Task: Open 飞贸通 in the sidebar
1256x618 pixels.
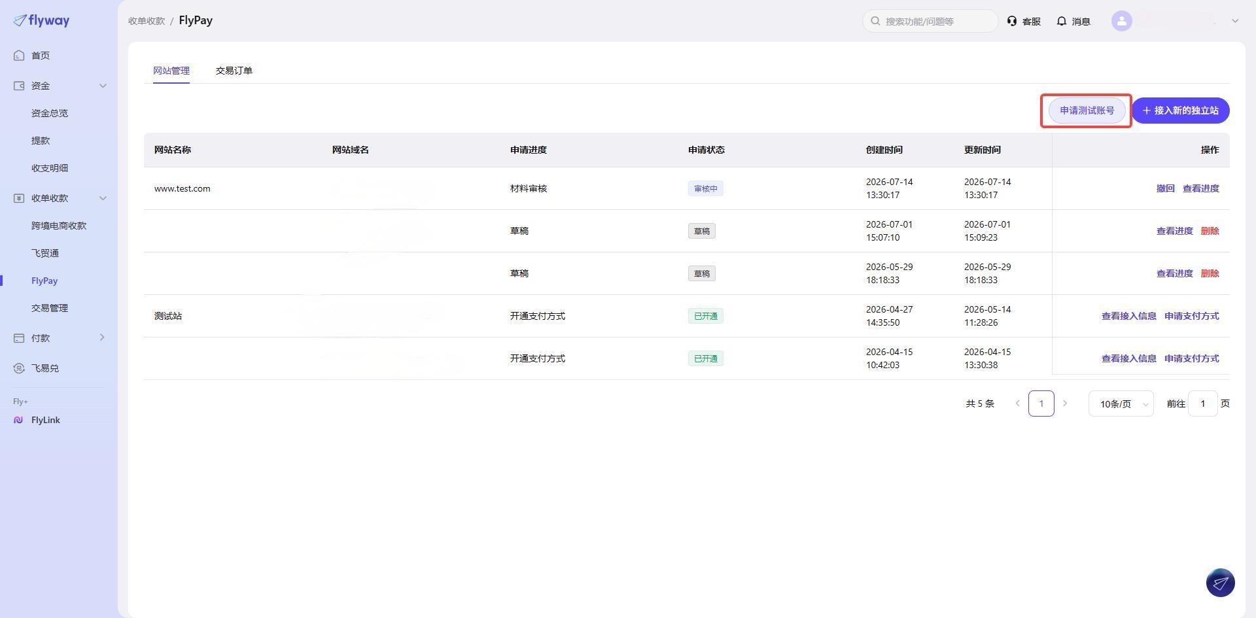Action: point(45,253)
